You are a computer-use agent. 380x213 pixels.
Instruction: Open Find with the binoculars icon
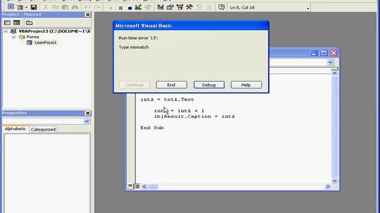tap(75, 7)
